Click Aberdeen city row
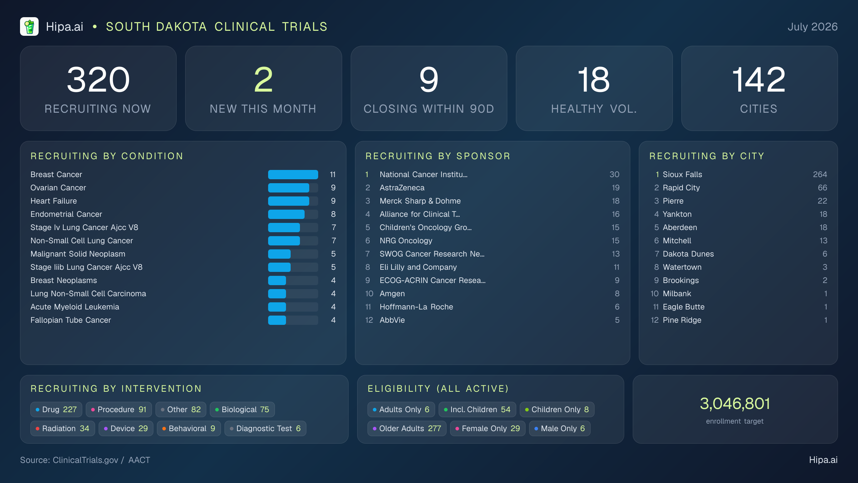 [738, 228]
